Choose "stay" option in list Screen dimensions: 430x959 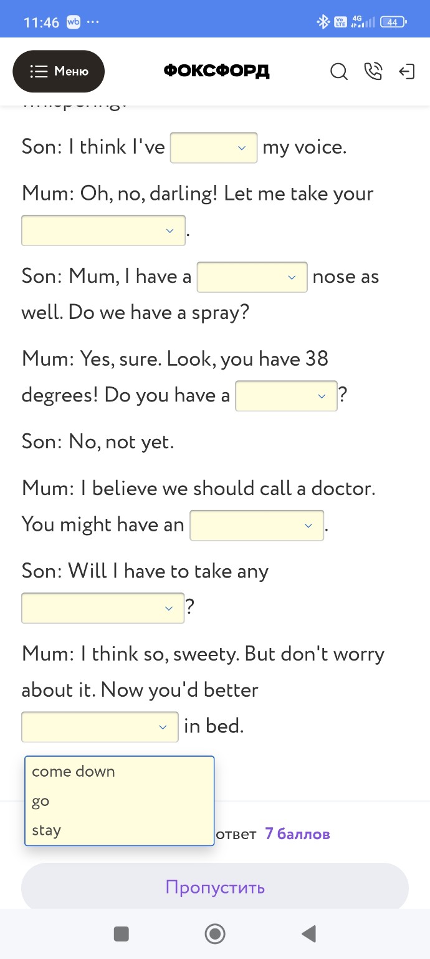(47, 830)
